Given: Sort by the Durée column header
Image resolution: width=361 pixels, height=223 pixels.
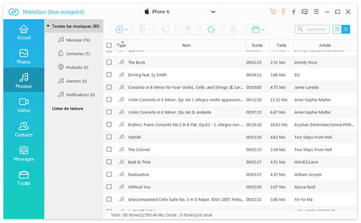Looking at the screenshot, I should [257, 45].
